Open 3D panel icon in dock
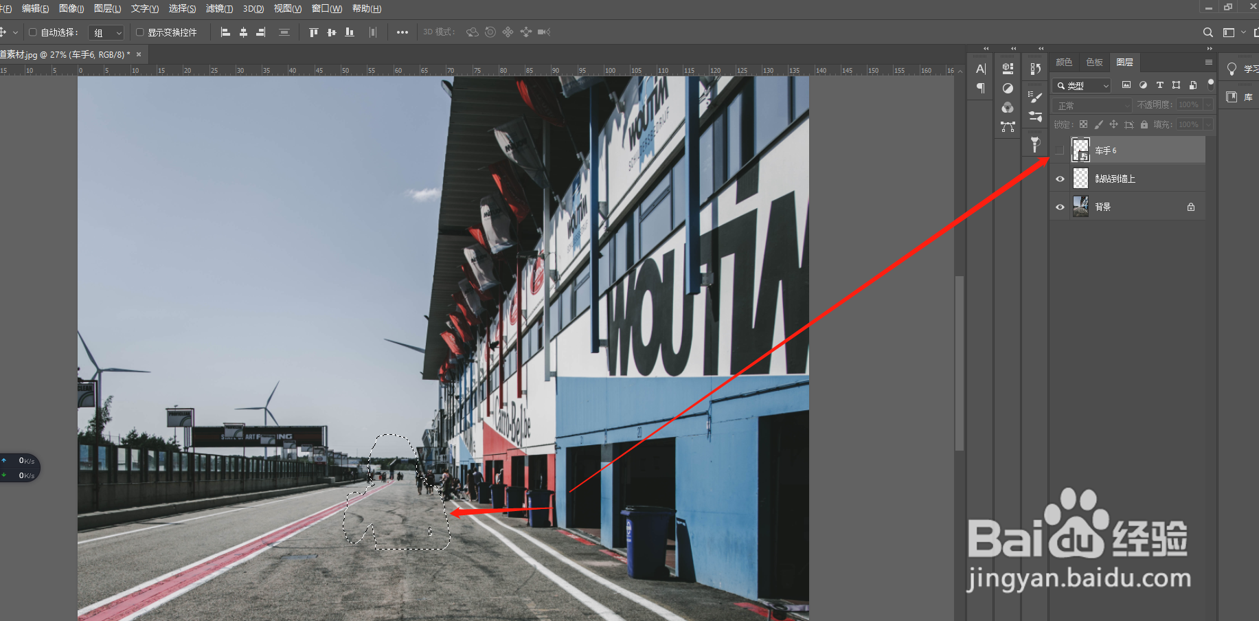This screenshot has width=1259, height=621. tap(1008, 69)
